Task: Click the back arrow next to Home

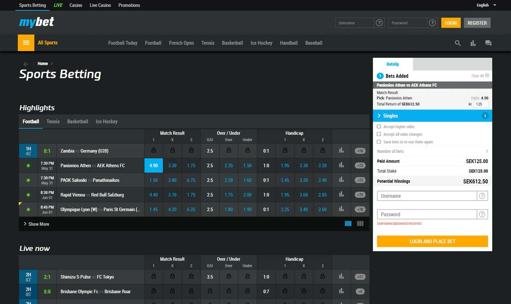Action: pyautogui.click(x=26, y=64)
